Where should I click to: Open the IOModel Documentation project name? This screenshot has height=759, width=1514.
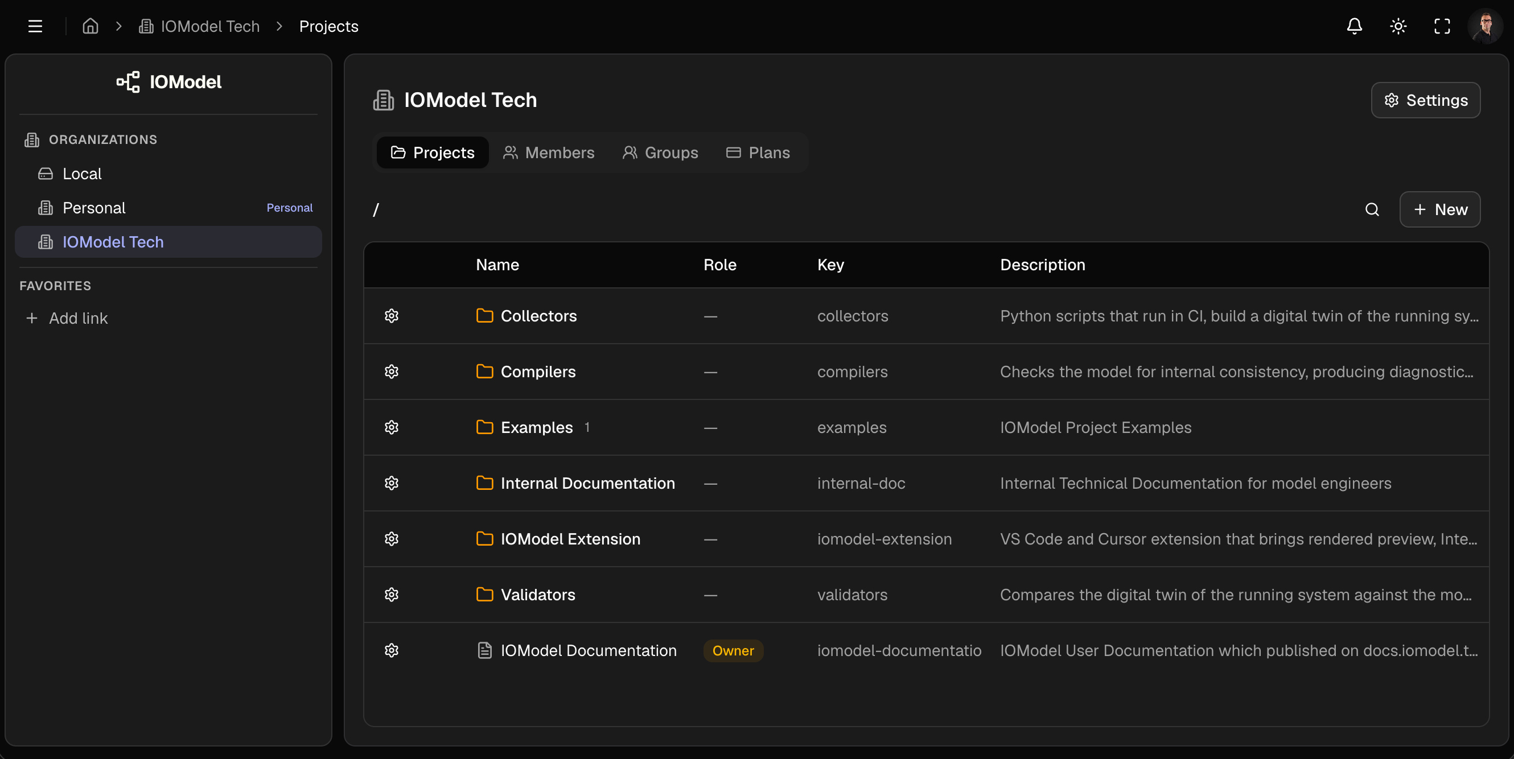[x=589, y=651]
